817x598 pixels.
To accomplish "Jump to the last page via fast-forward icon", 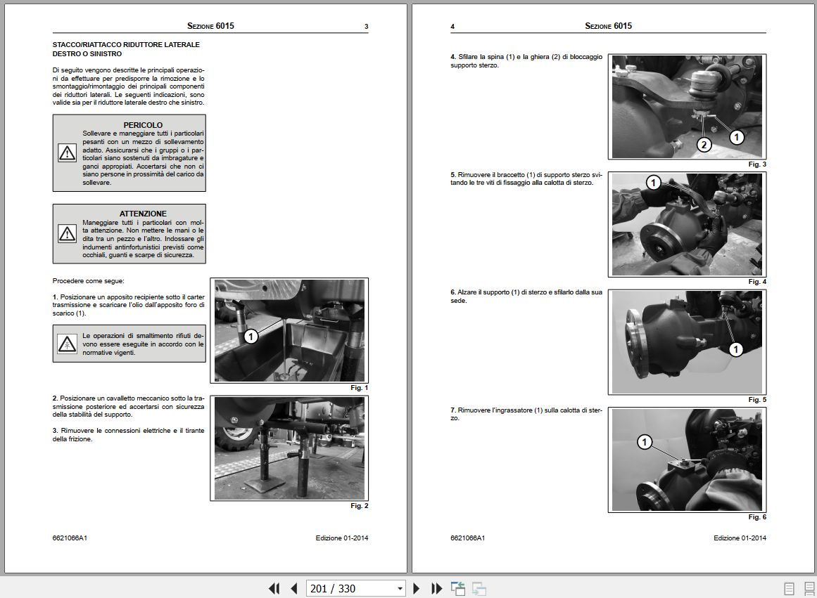I will [x=436, y=588].
